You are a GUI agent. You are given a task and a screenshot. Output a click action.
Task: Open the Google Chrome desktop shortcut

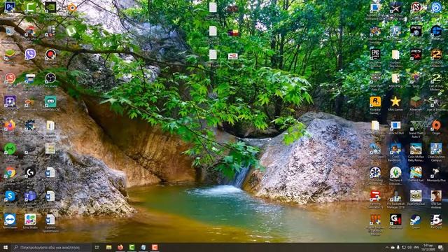(x=10, y=172)
